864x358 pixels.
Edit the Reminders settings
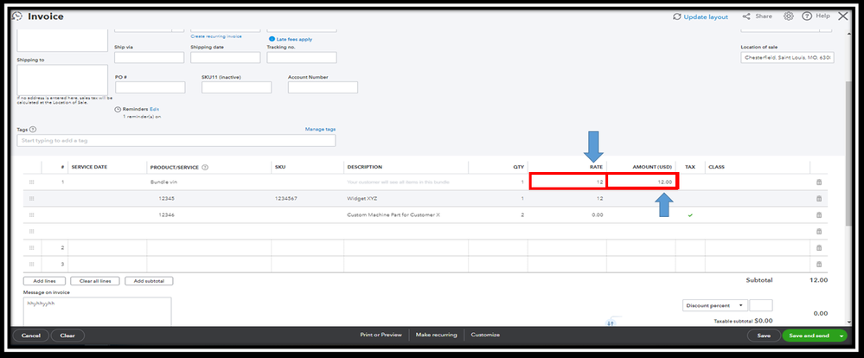(154, 110)
